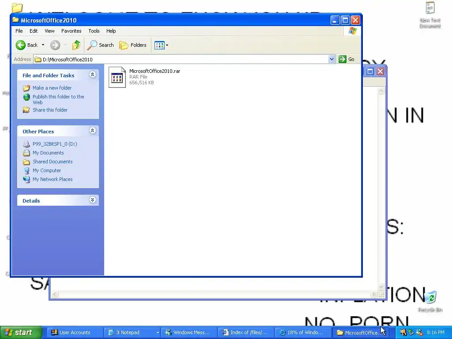Click the Up folder icon
Image resolution: width=452 pixels, height=339 pixels.
click(x=76, y=45)
